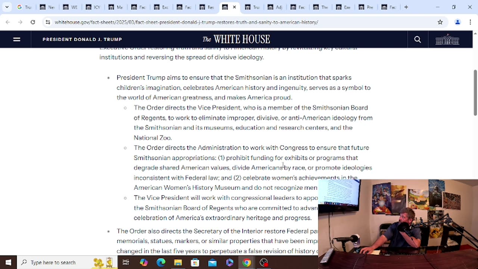Reload the page
The height and width of the screenshot is (269, 478).
33,22
